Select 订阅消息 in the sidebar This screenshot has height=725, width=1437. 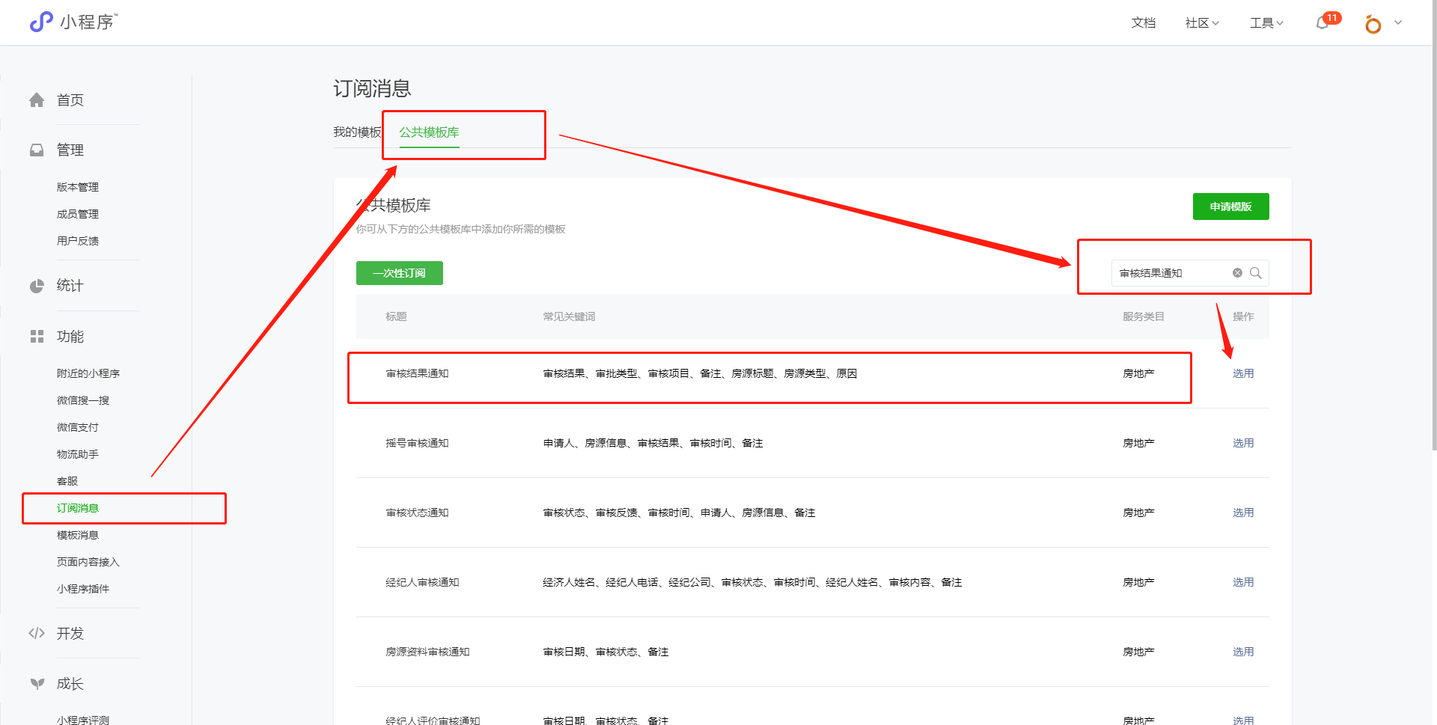click(78, 508)
